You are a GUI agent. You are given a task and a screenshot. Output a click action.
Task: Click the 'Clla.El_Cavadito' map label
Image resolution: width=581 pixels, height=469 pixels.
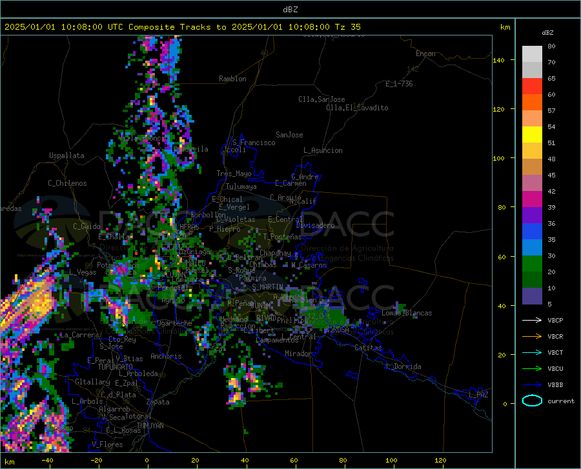357,108
